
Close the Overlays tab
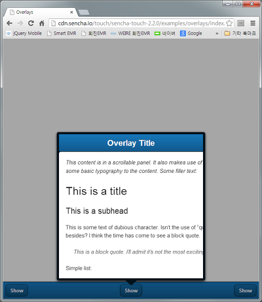71,12
